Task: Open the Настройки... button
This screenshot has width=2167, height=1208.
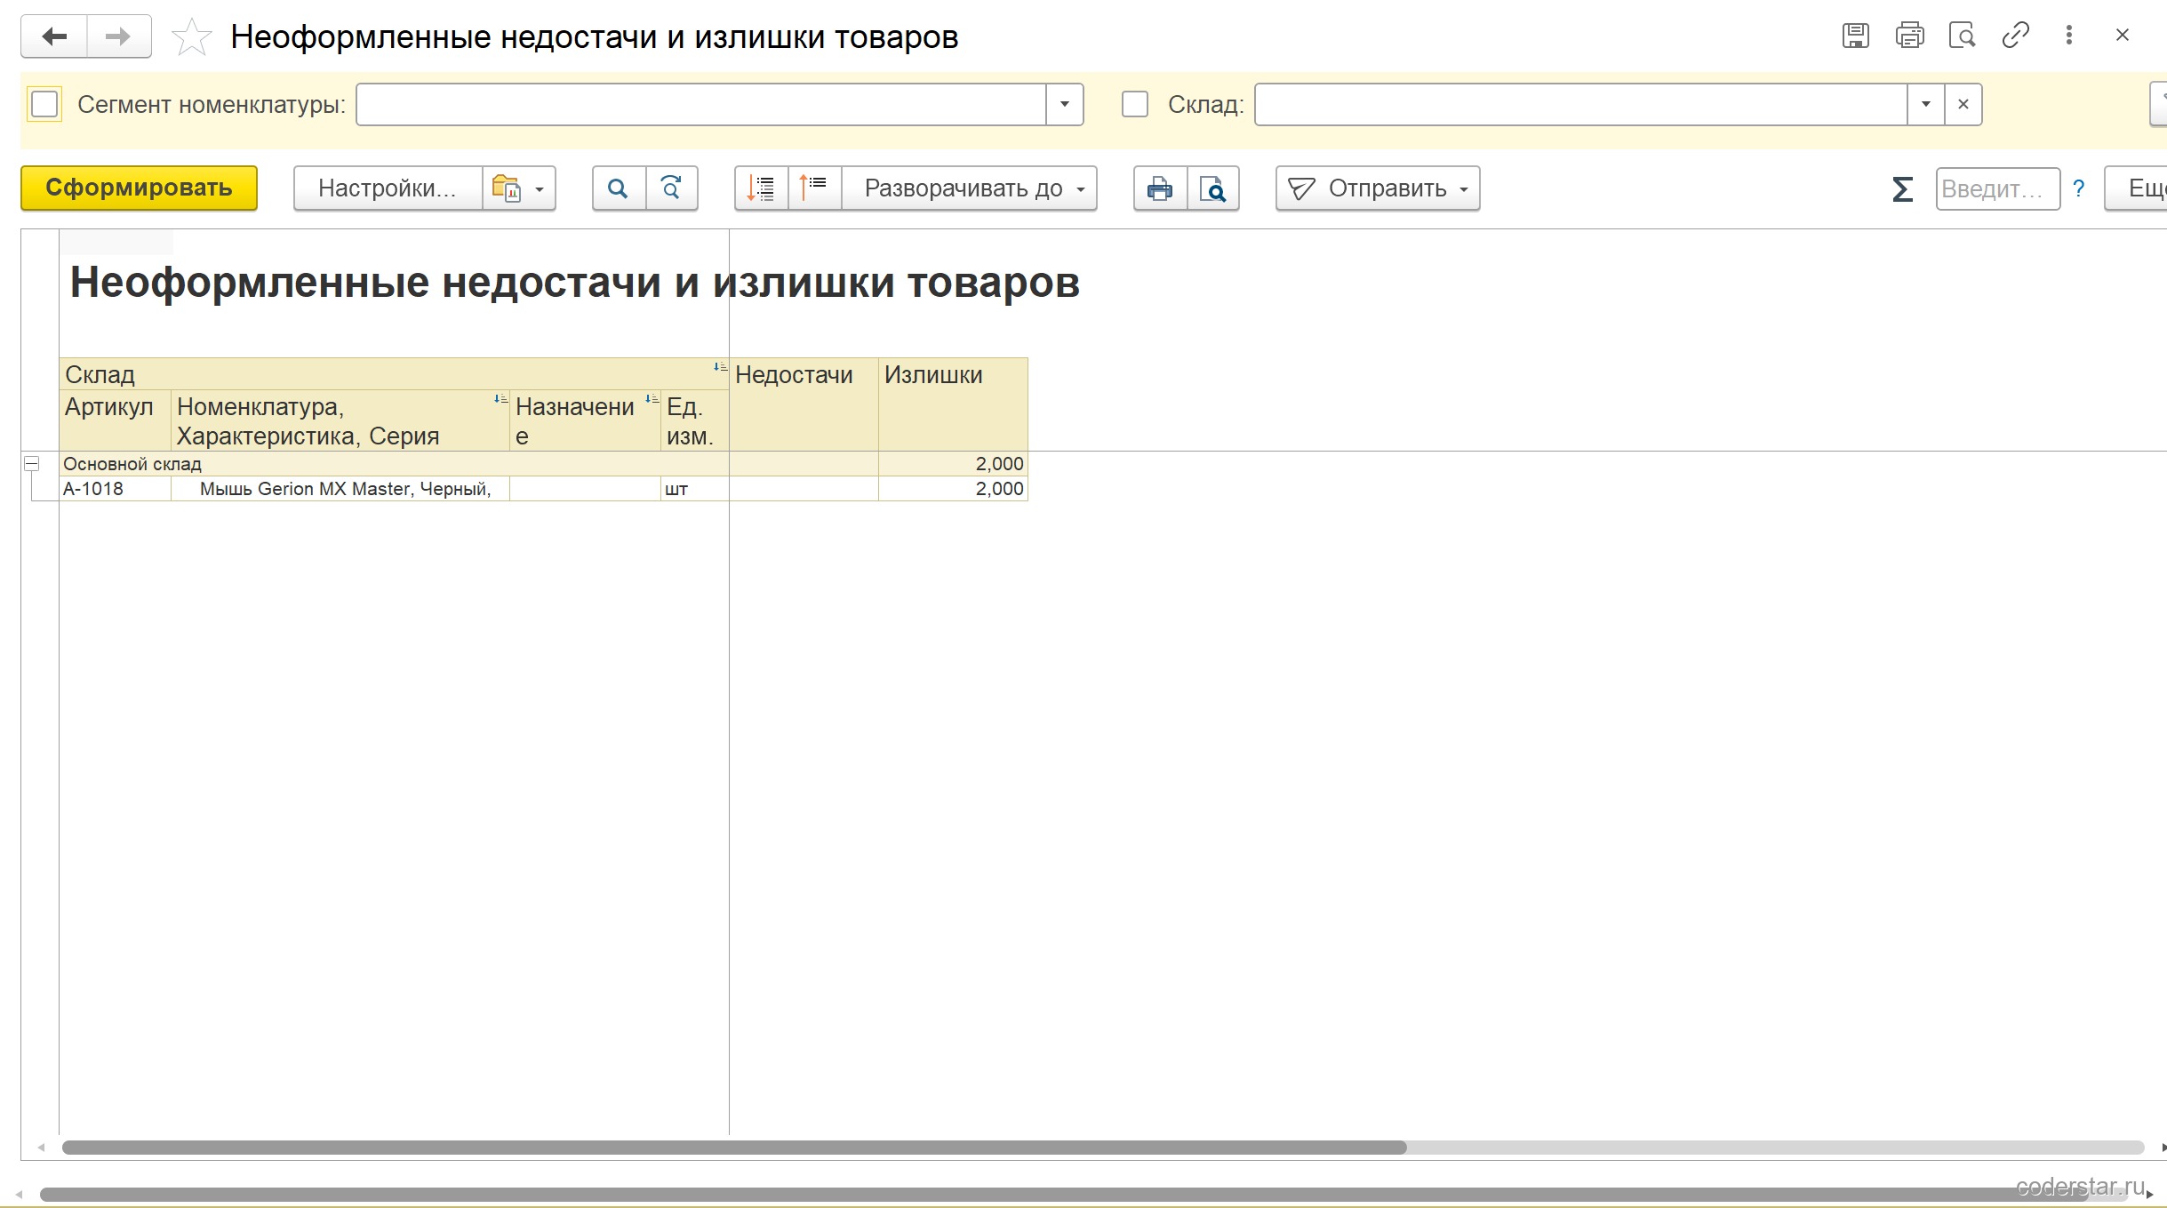Action: tap(388, 188)
